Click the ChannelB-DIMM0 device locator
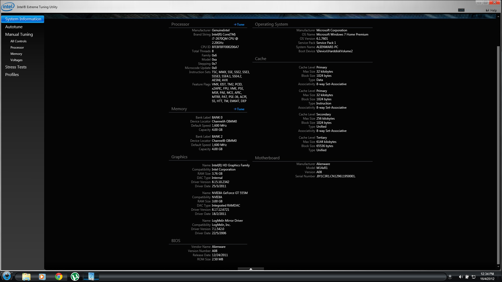The height and width of the screenshot is (282, 502). 224,141
